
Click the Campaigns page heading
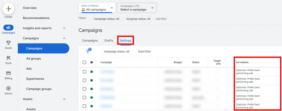(90, 30)
